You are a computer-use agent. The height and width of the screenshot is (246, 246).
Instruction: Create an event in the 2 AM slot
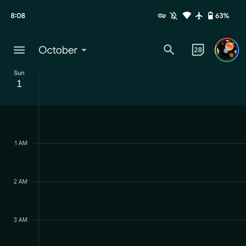(x=142, y=201)
